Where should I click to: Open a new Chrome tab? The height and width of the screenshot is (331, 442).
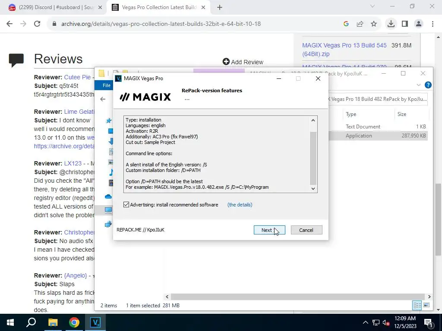(x=220, y=8)
